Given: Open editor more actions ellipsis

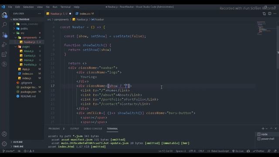Looking at the screenshot, I should pos(275,14).
